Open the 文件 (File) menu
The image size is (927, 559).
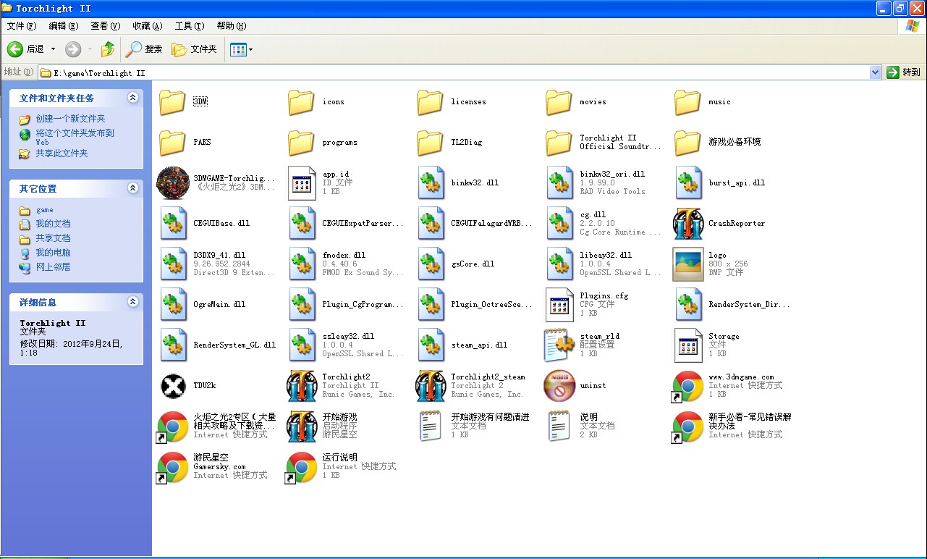[21, 26]
